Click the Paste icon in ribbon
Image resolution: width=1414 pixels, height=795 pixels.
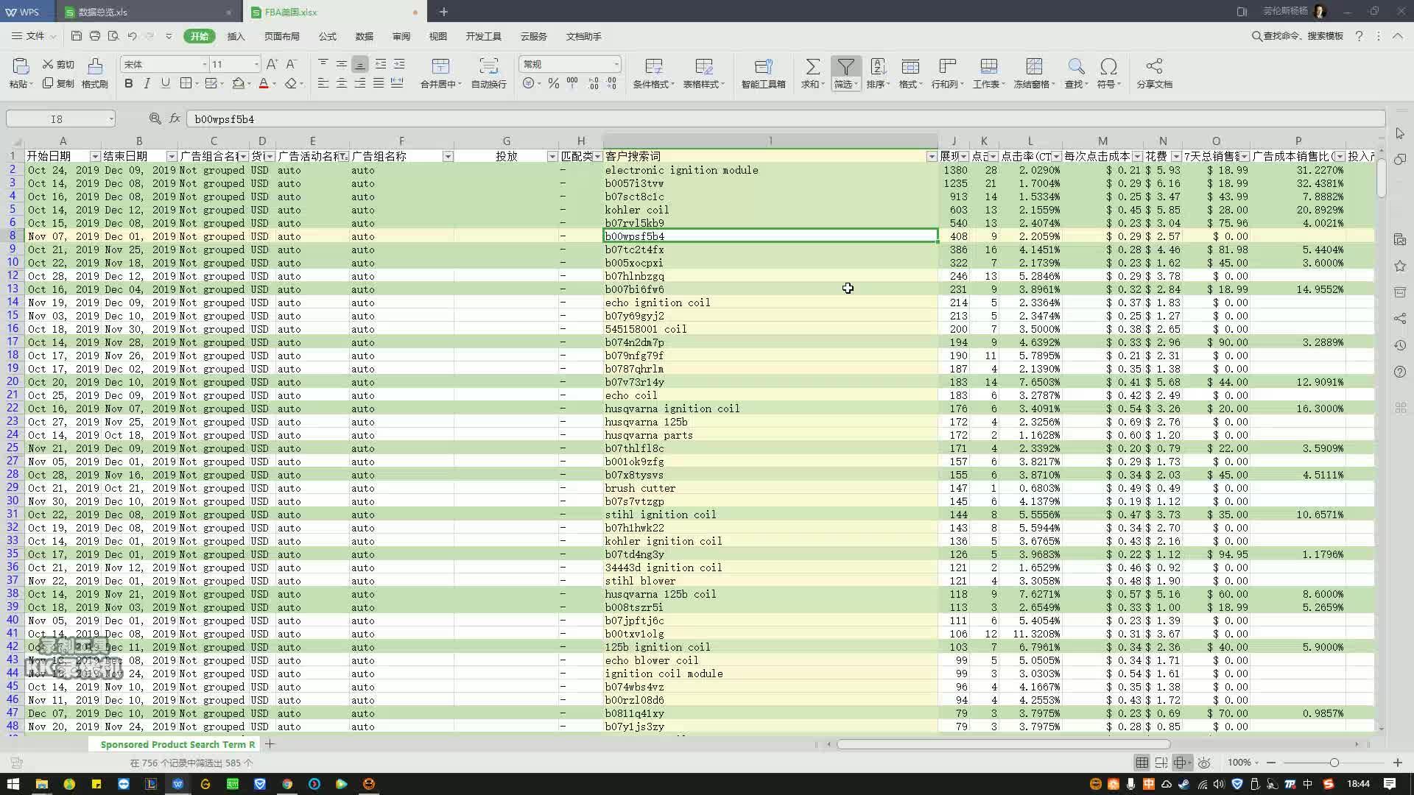[x=20, y=68]
